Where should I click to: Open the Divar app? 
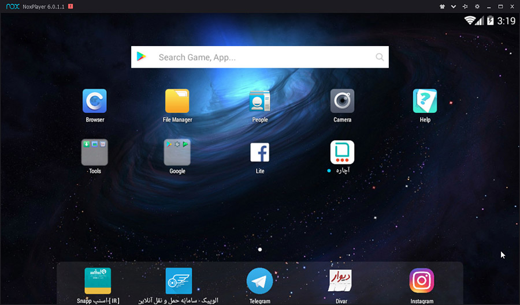340,281
